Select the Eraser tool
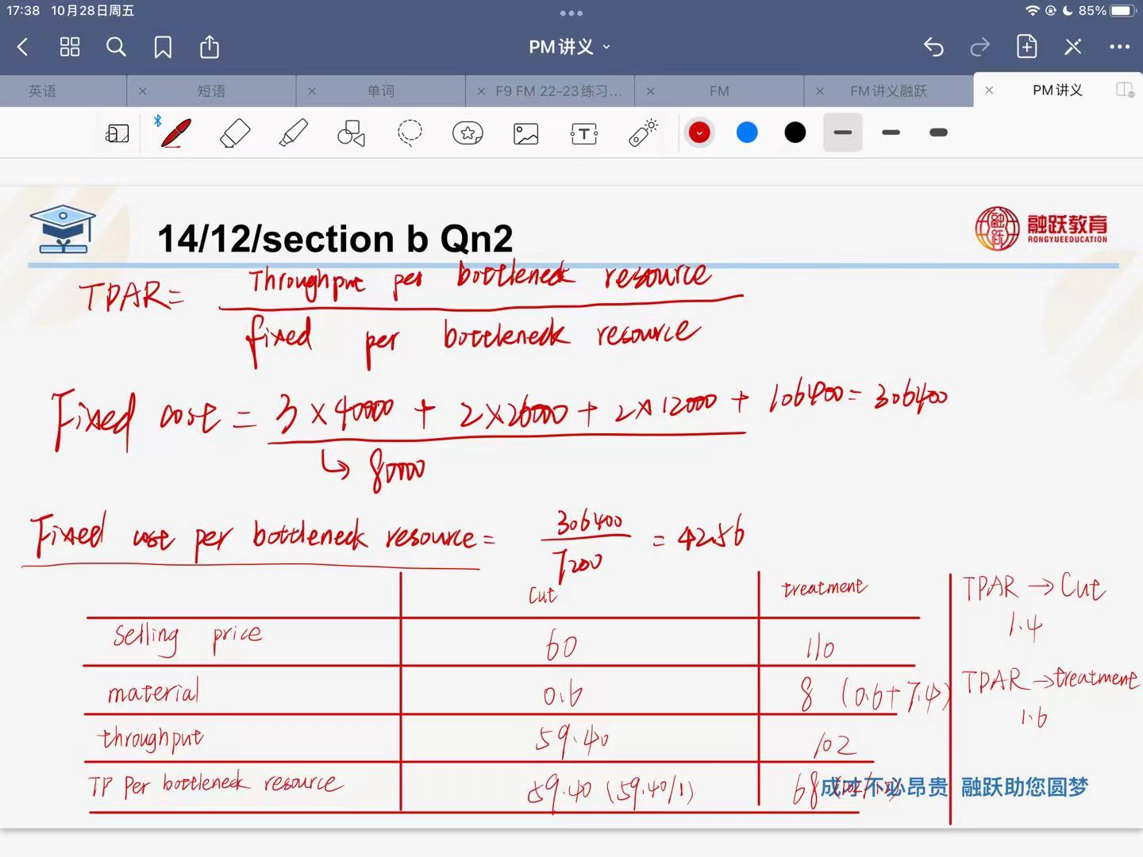This screenshot has width=1143, height=857. pos(234,133)
